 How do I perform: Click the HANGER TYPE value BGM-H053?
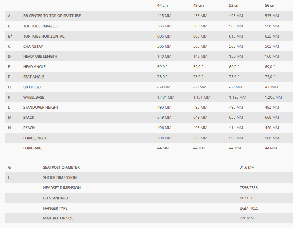pos(249,208)
